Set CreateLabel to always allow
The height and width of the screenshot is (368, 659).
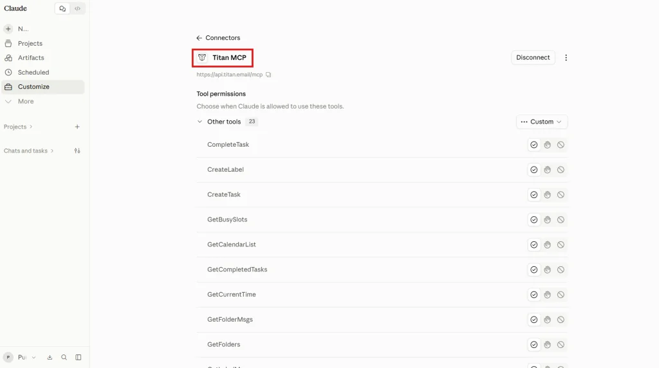534,170
